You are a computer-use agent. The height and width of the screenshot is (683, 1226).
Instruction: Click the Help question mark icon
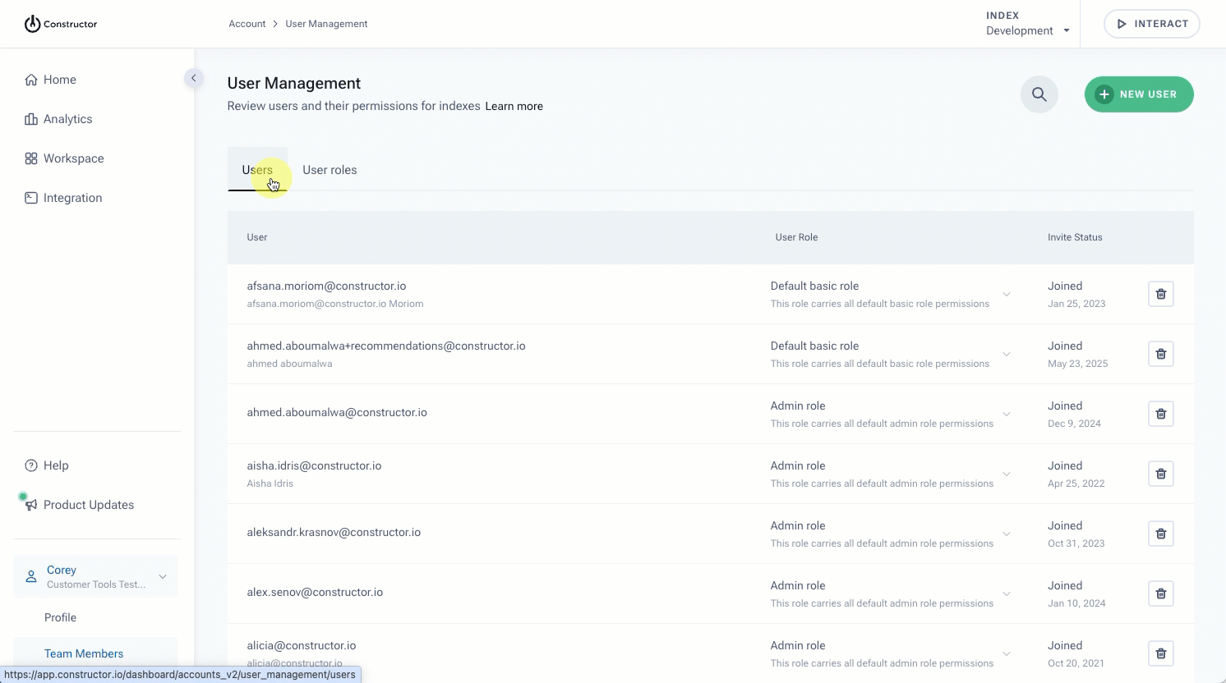[x=31, y=465]
